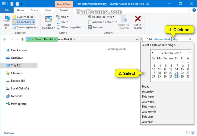Switch to the Share ribbon tab
This screenshot has width=197, height=136.
34,10
